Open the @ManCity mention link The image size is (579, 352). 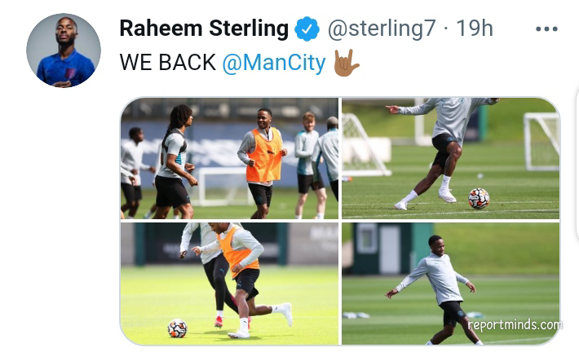point(274,63)
